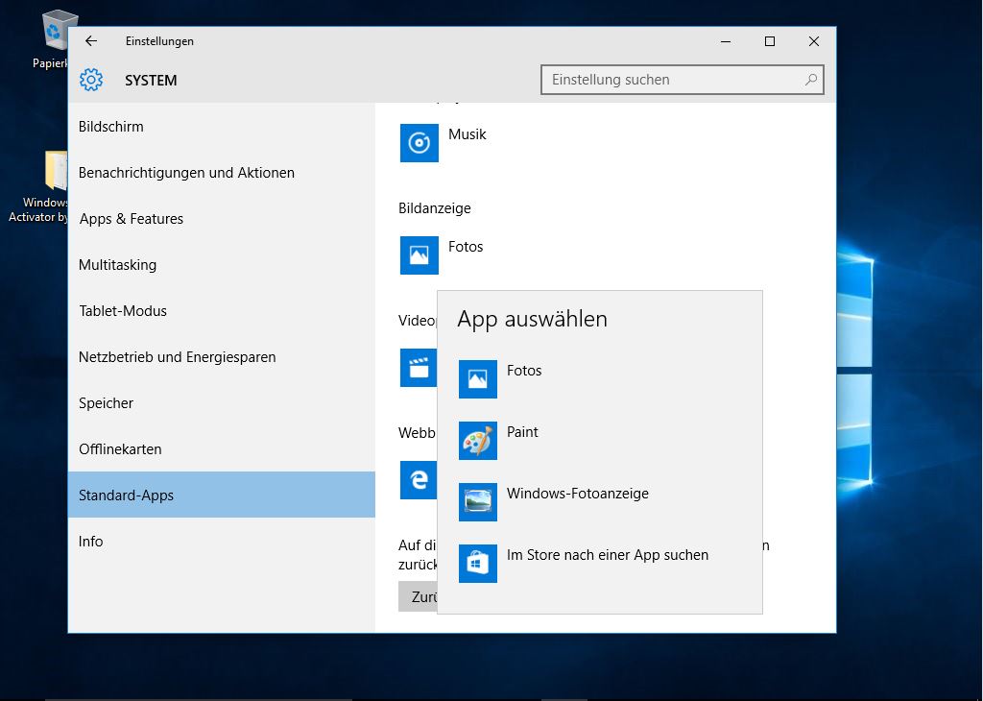Image resolution: width=983 pixels, height=701 pixels.
Task: Go to Tablet-Modus settings
Action: coord(222,311)
